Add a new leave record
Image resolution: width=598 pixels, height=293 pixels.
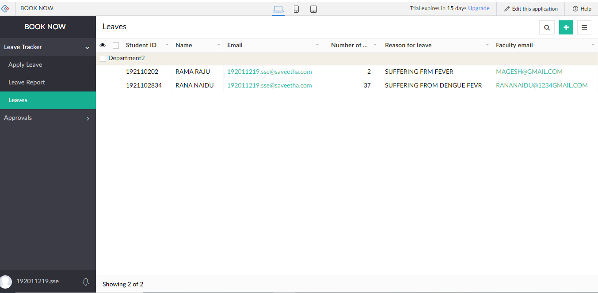[x=566, y=27]
